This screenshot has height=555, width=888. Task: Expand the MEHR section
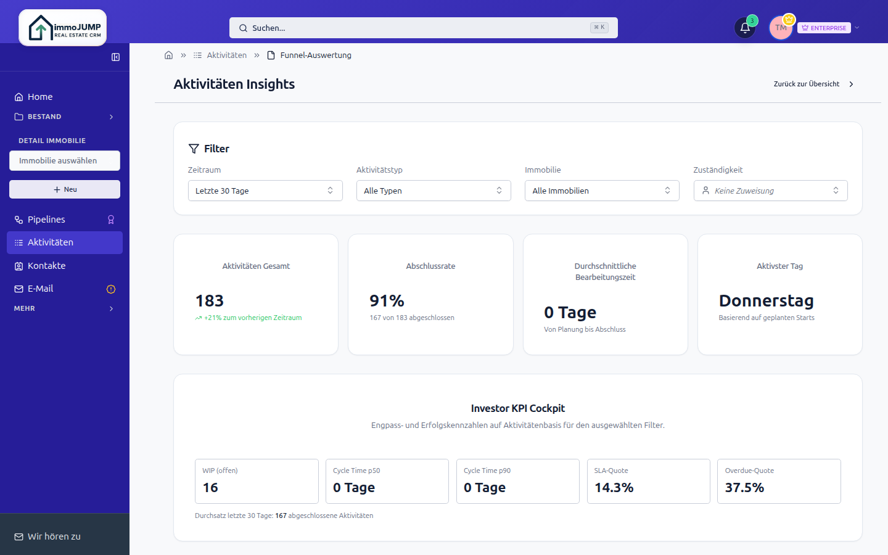[65, 308]
